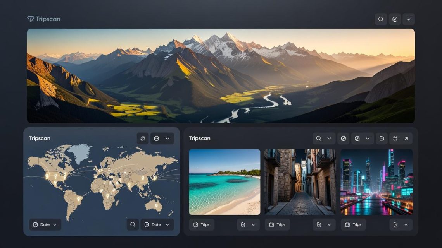Click the Tripscan title above the beach photo
This screenshot has width=442, height=248.
(200, 139)
